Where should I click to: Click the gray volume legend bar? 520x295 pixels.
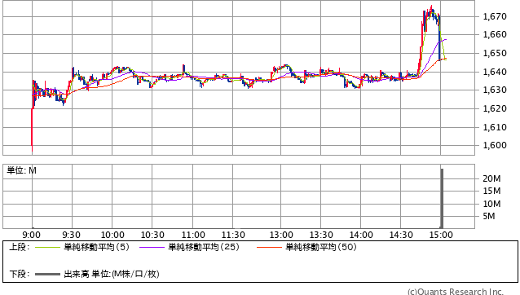(47, 275)
